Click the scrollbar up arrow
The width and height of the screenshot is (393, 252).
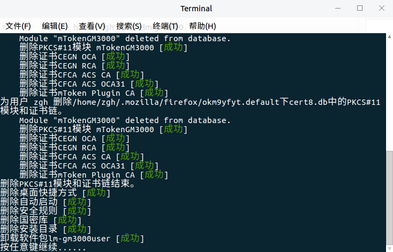coord(389,36)
